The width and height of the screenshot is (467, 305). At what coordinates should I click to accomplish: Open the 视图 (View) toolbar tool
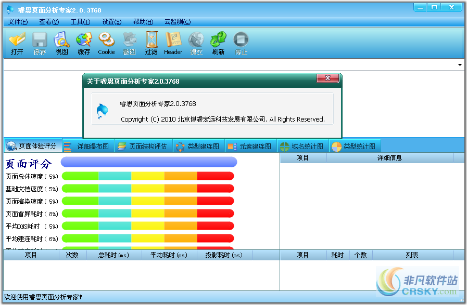coord(61,44)
